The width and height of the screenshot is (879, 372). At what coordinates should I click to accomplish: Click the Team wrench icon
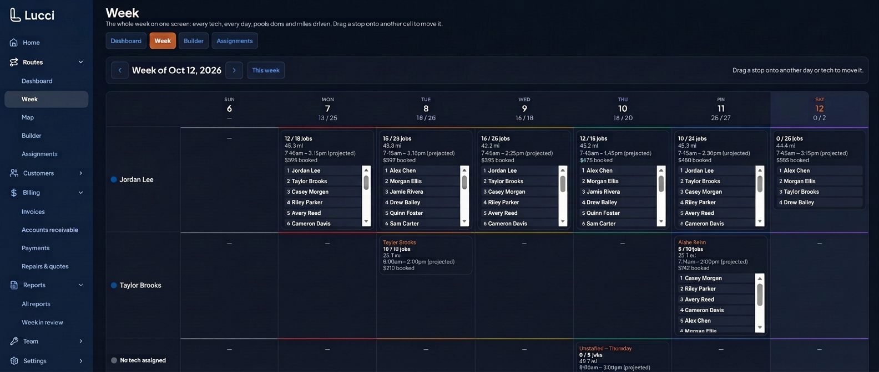(14, 342)
